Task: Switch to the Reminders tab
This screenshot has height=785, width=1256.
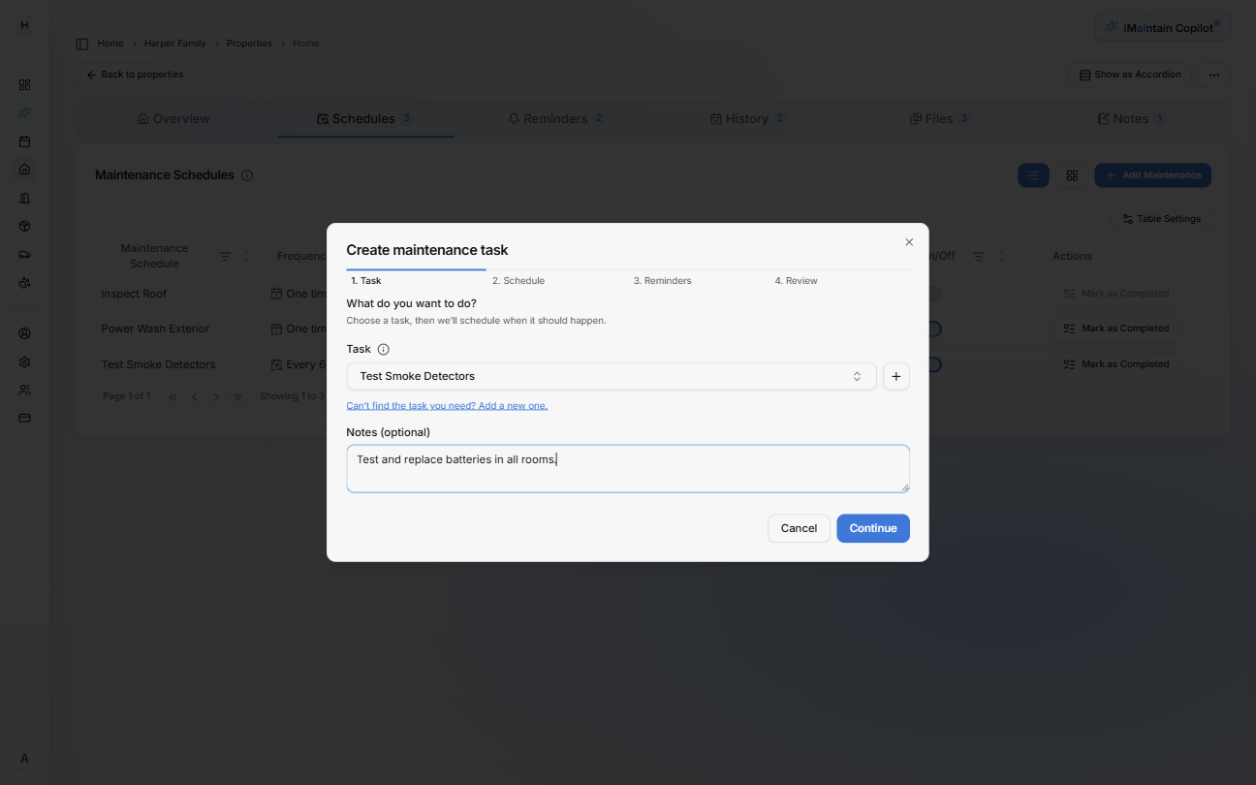Action: point(555,118)
